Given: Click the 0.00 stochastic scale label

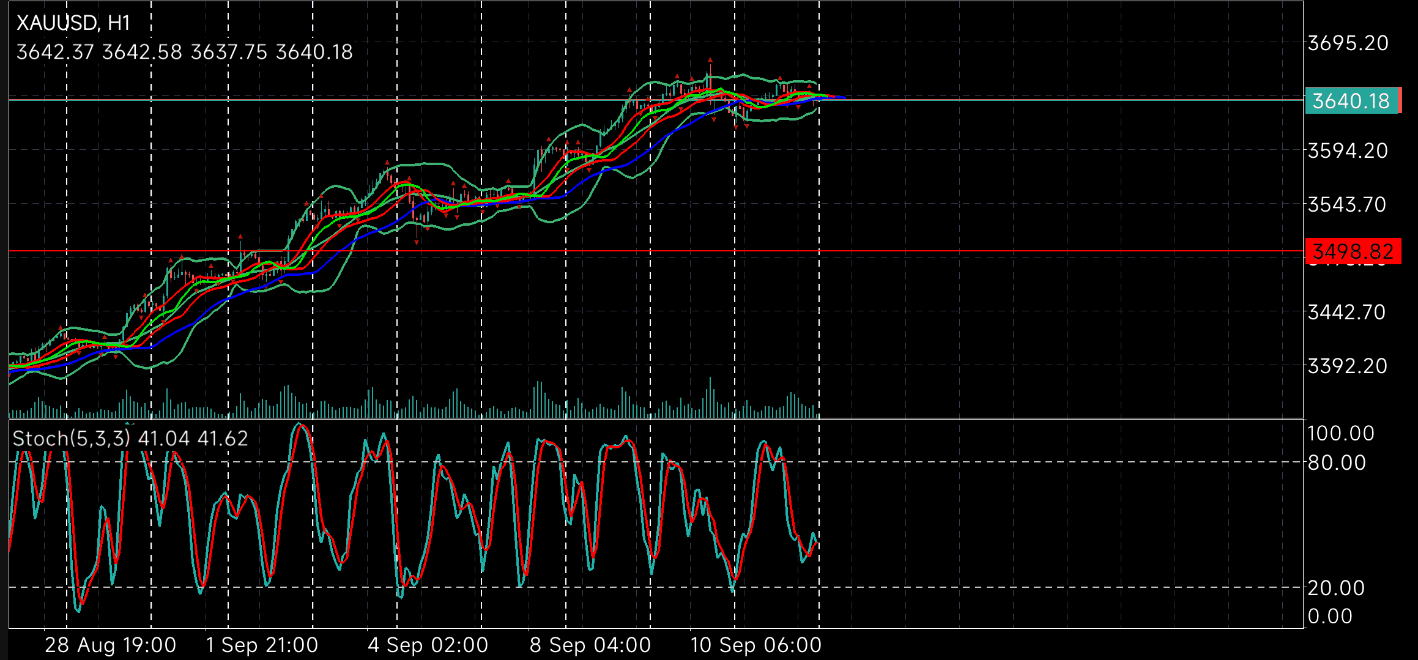Looking at the screenshot, I should click(1330, 616).
